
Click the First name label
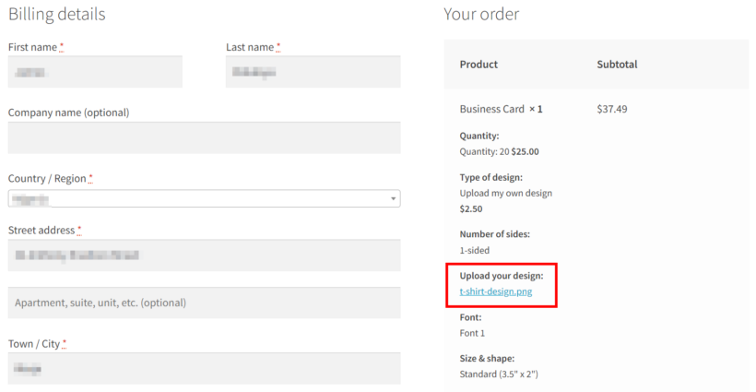click(32, 47)
